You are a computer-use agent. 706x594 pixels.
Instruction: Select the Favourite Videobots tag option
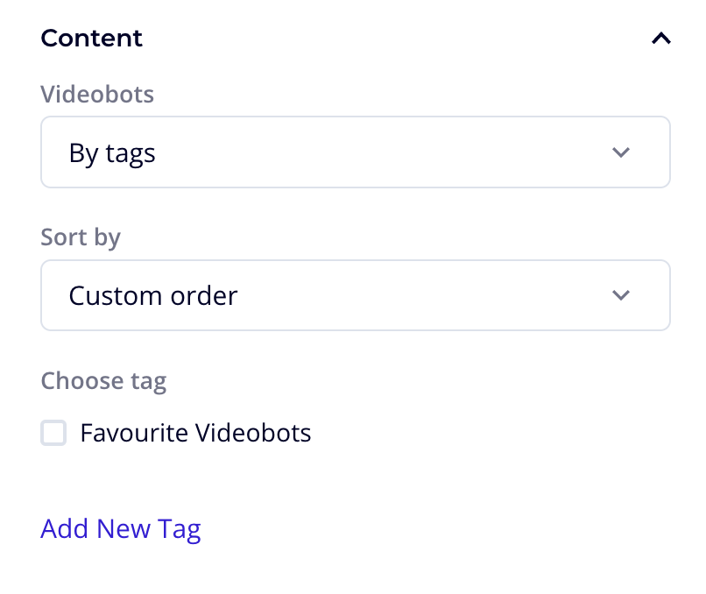click(x=53, y=433)
